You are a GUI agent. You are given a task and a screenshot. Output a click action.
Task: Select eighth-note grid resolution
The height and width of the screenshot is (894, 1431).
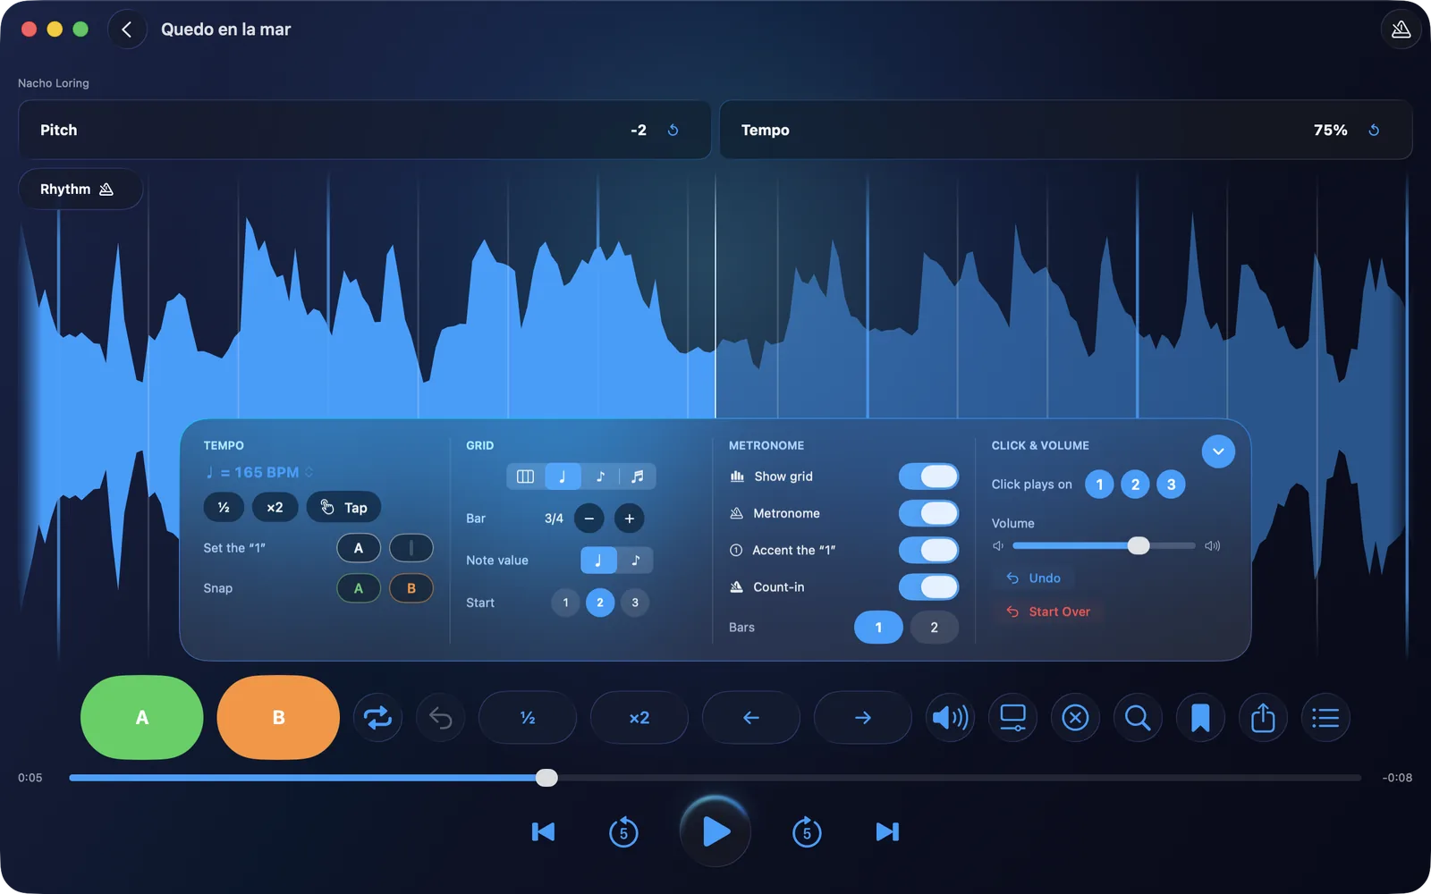[600, 477]
